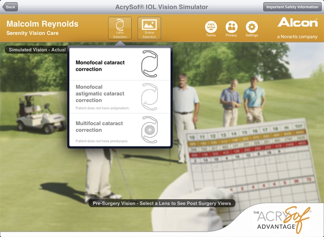Open the Lens Selection popover button
This screenshot has height=237, width=324.
120,28
